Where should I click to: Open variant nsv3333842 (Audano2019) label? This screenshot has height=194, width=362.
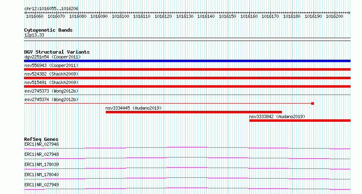[277, 116]
